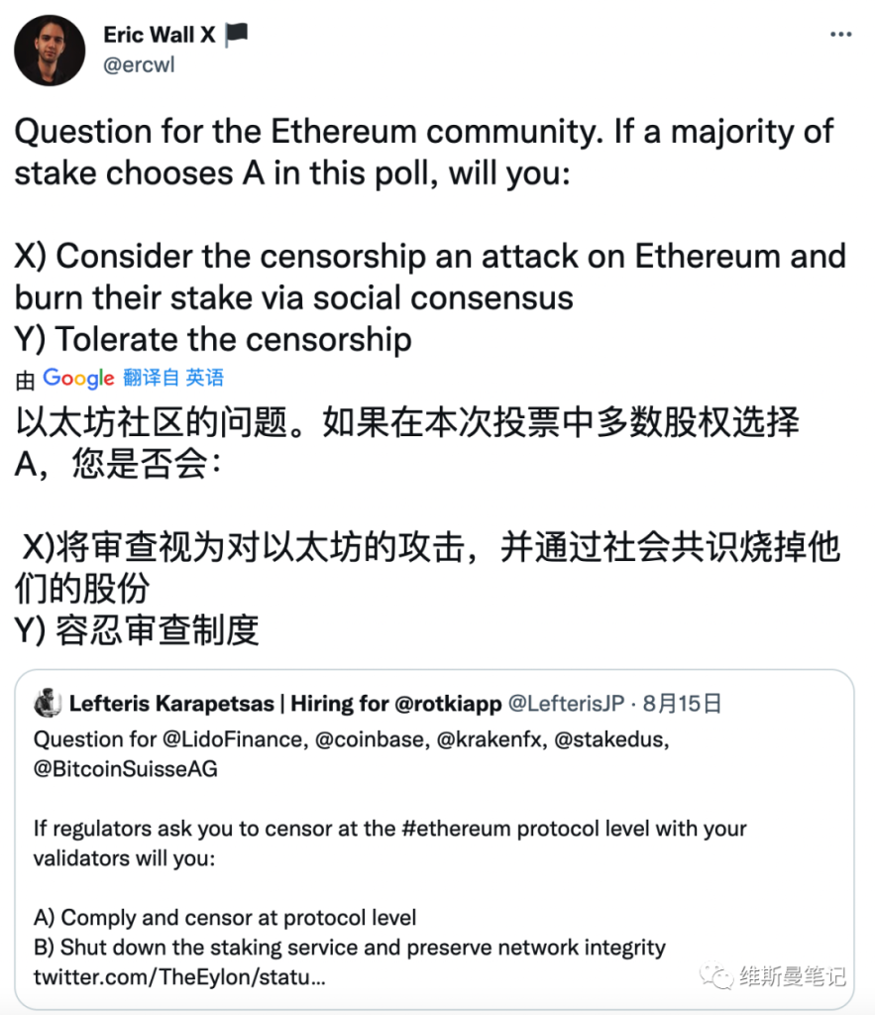Click the black flag icon beside name
Image resolution: width=875 pixels, height=1015 pixels.
[x=236, y=35]
